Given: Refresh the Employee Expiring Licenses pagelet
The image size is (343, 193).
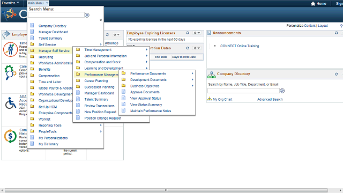Looking at the screenshot, I should tap(188, 33).
